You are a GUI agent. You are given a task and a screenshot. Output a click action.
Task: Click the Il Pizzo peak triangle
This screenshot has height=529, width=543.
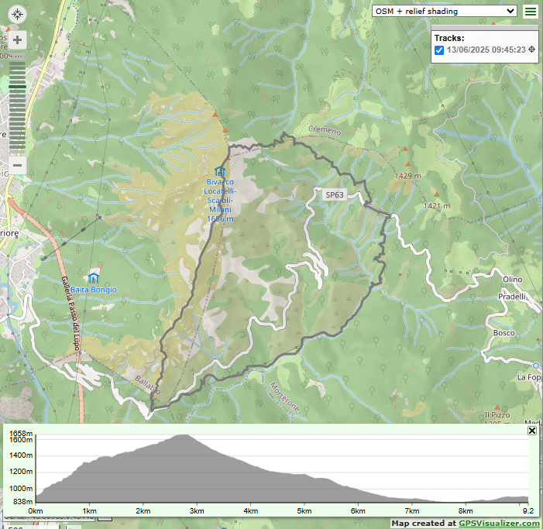pos(497,407)
